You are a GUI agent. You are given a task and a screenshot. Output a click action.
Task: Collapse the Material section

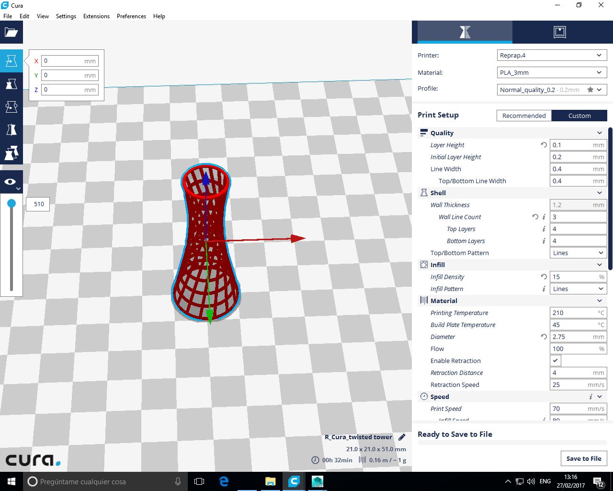600,301
